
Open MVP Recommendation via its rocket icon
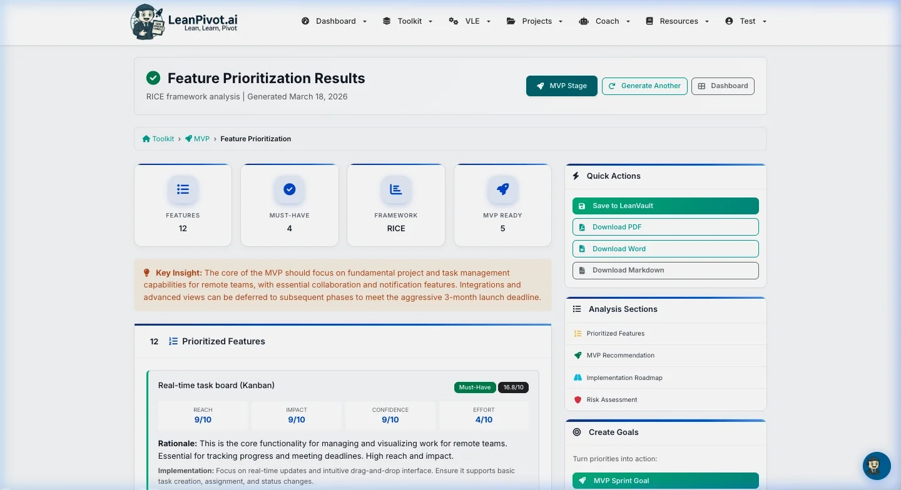coord(578,355)
